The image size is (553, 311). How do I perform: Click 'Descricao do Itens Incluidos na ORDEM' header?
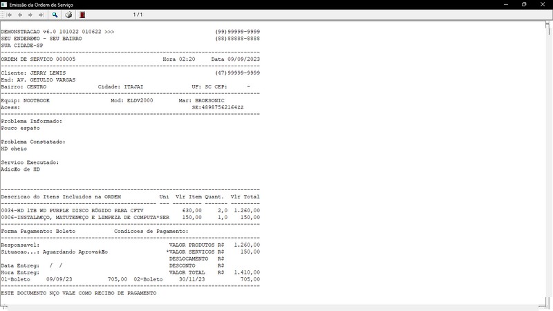[61, 197]
